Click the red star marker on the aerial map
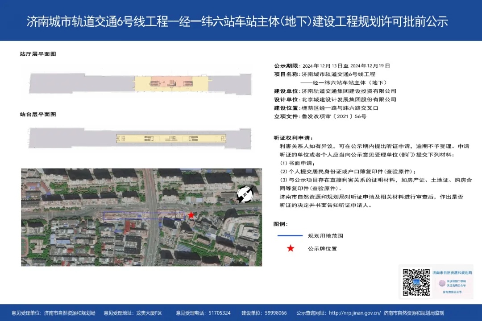This screenshot has width=482, height=321. coord(191,215)
